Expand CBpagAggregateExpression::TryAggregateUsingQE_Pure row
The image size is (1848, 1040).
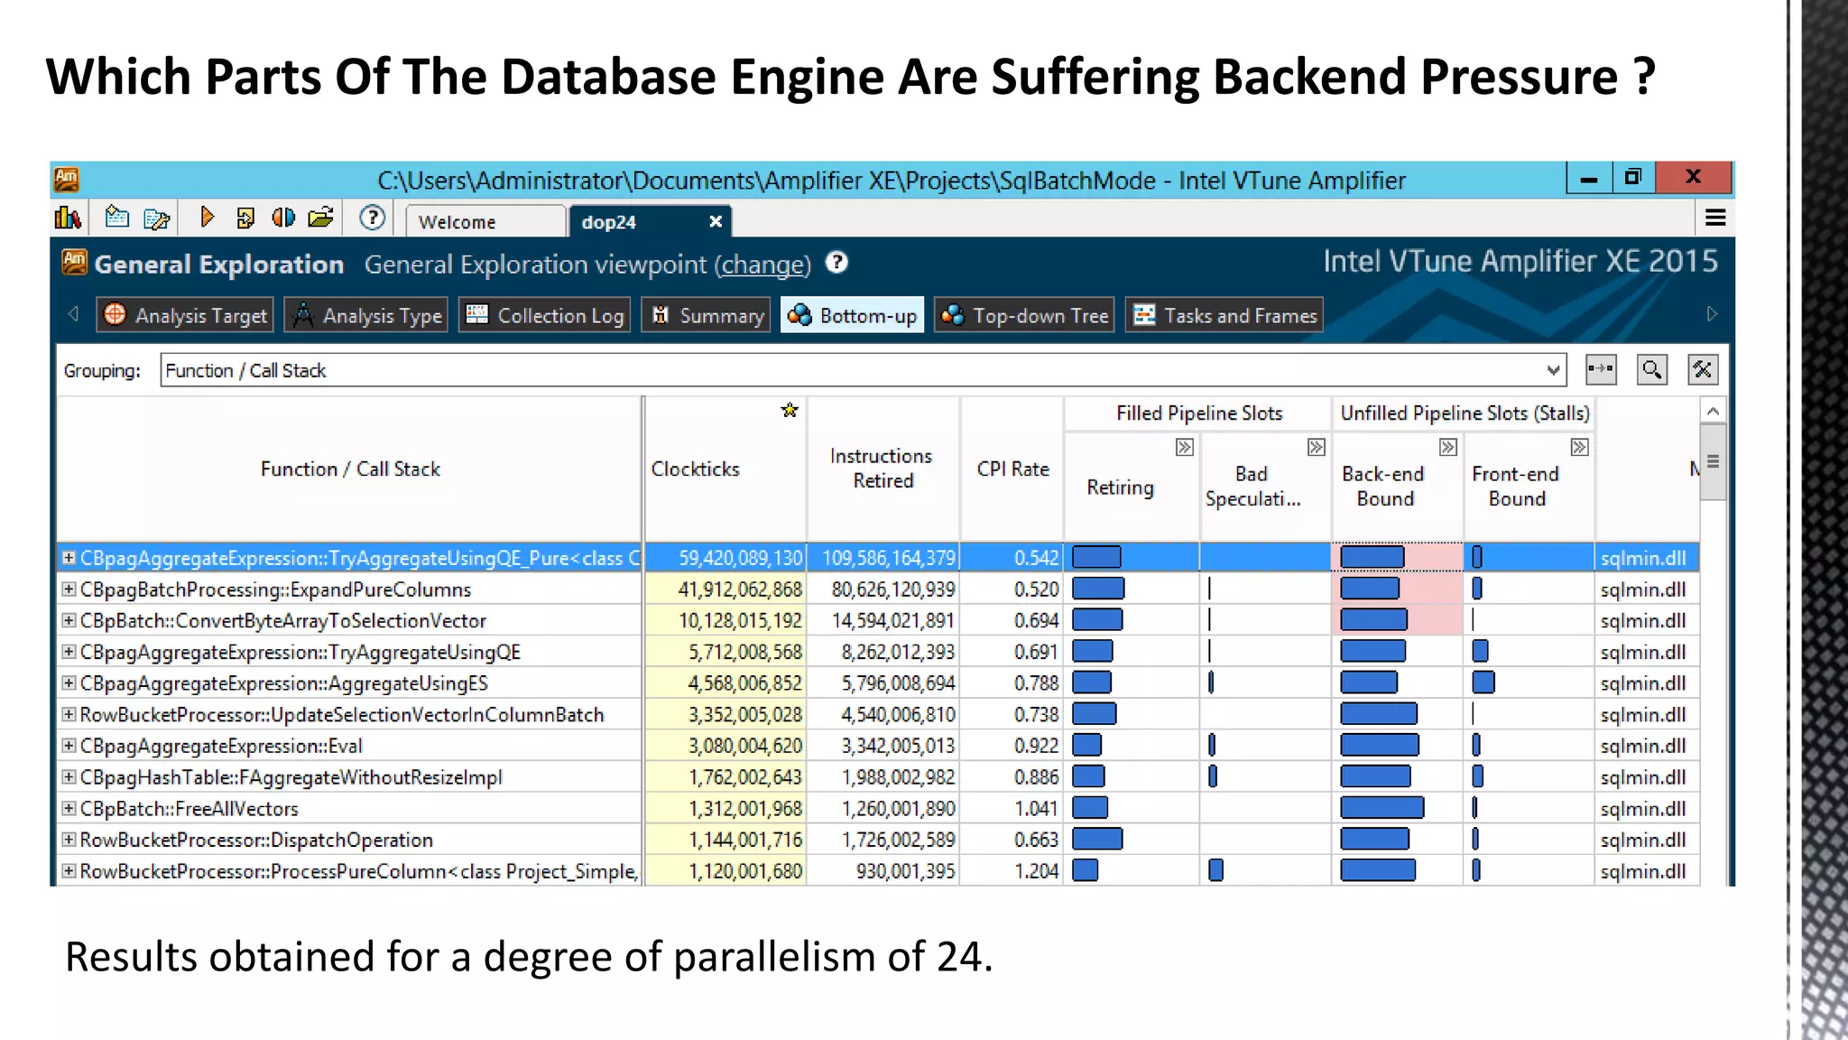point(69,558)
